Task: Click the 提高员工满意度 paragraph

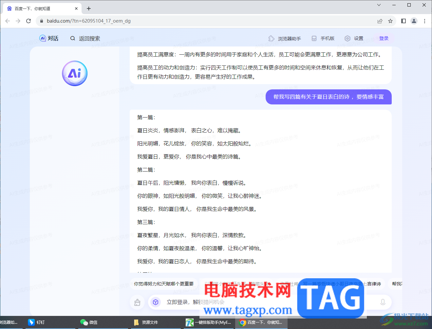Action: [x=260, y=55]
